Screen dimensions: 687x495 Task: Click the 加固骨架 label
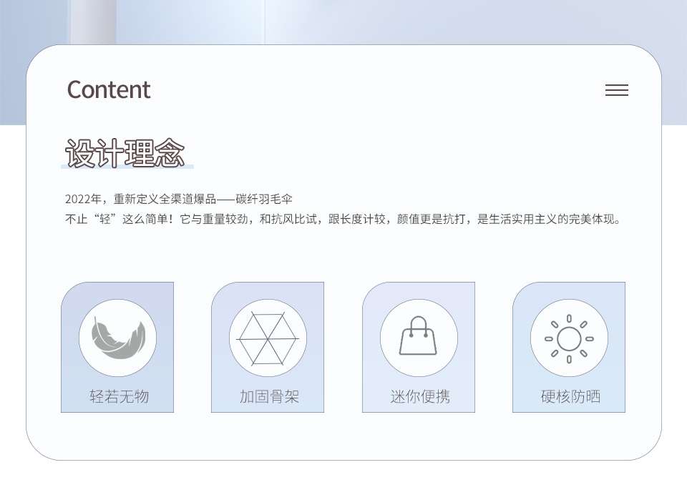tap(269, 396)
